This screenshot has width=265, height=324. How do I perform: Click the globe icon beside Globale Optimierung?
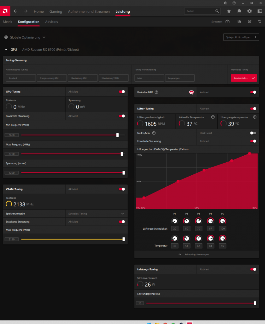pyautogui.click(x=6, y=37)
